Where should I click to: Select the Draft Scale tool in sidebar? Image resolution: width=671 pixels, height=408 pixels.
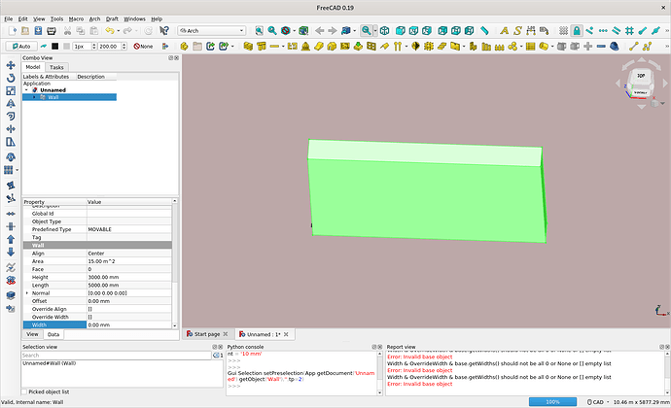coord(11,90)
